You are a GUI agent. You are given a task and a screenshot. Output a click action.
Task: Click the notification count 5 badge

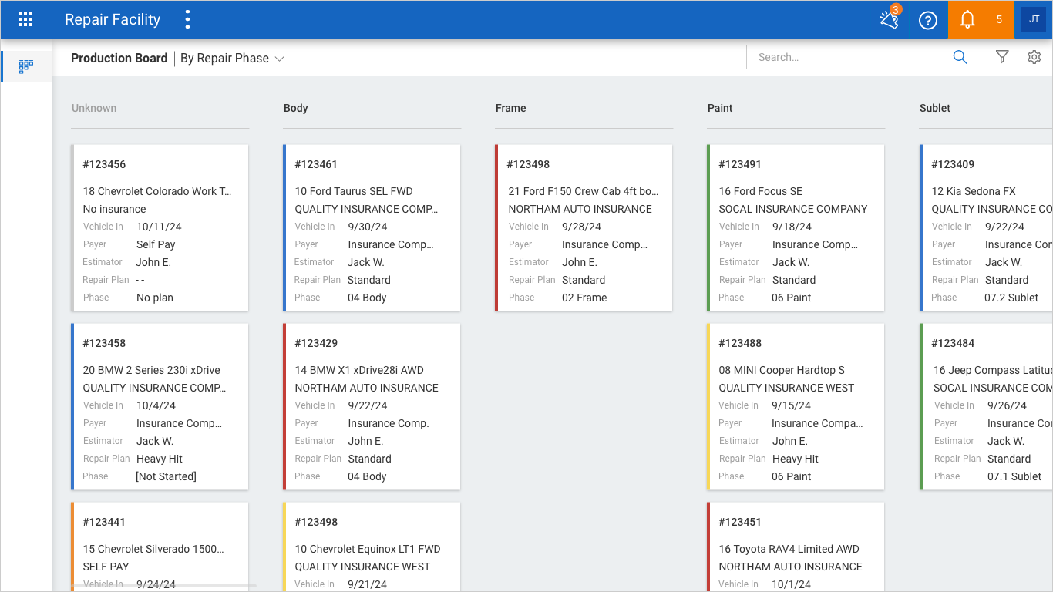click(x=999, y=20)
